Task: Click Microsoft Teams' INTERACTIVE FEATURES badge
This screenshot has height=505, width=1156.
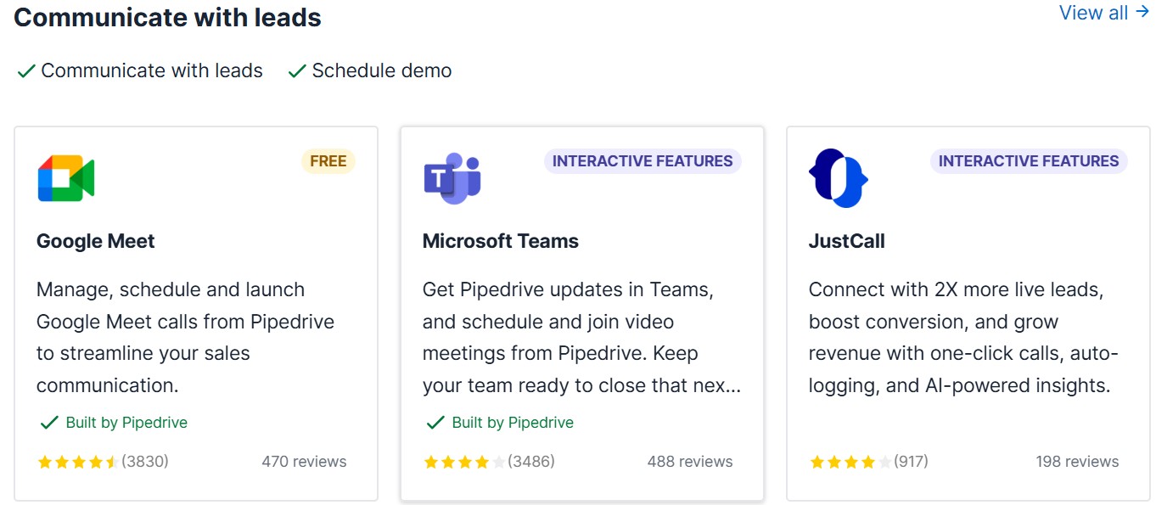Action: (x=643, y=161)
